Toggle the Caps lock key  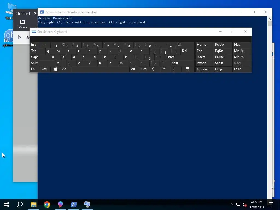tap(40, 57)
